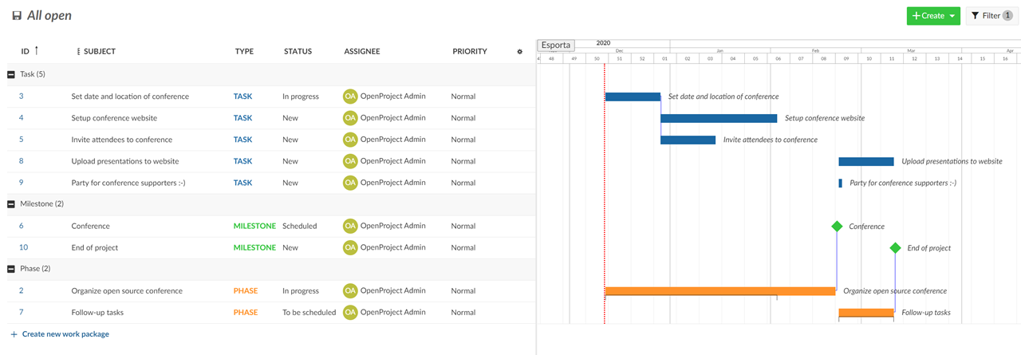This screenshot has height=355, width=1021.
Task: Click TASK type in Set date and location row
Action: 243,97
